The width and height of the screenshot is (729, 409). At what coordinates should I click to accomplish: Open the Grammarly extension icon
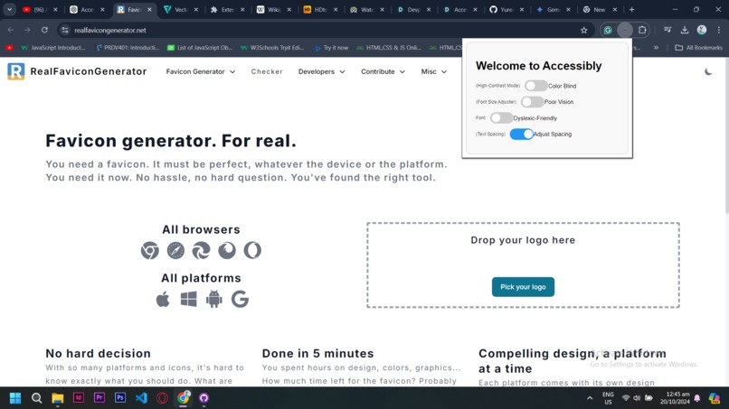(608, 30)
